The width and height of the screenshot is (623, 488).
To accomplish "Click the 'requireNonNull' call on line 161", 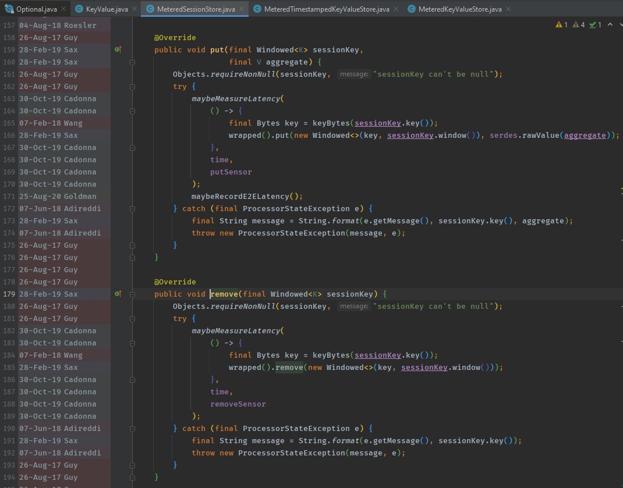I will click(243, 74).
